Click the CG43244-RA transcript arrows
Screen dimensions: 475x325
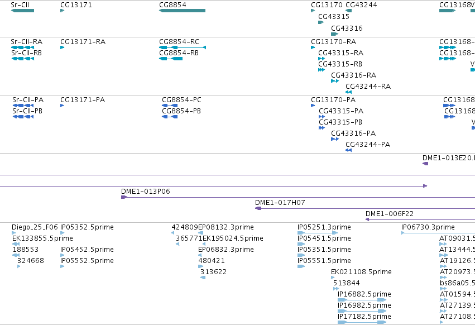(348, 92)
